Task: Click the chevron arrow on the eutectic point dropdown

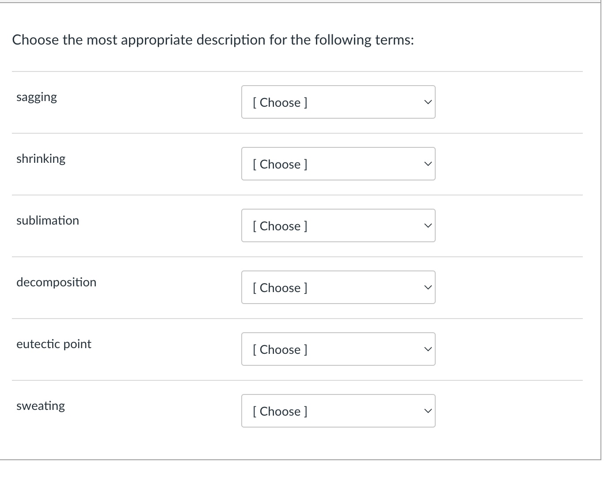Action: [x=427, y=349]
